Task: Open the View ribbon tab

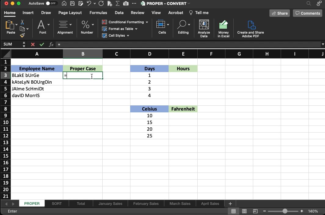Action: pos(156,13)
